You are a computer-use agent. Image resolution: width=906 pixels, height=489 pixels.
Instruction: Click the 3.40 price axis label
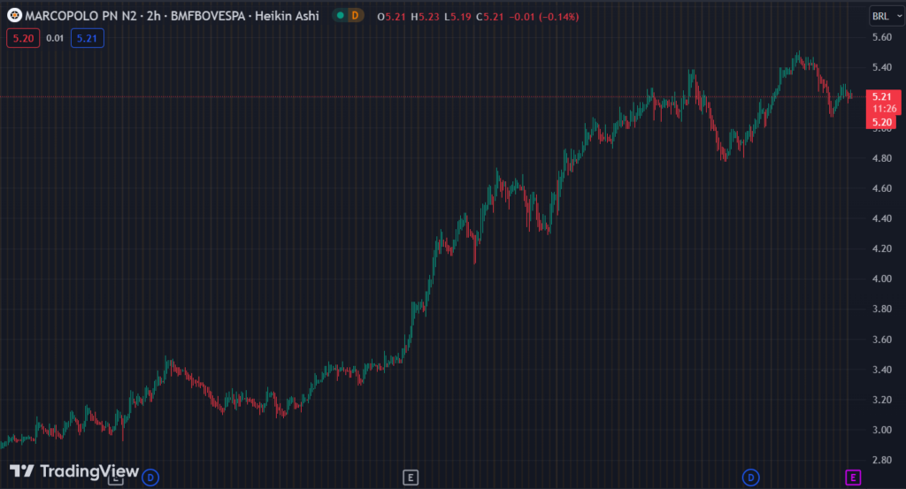click(882, 370)
